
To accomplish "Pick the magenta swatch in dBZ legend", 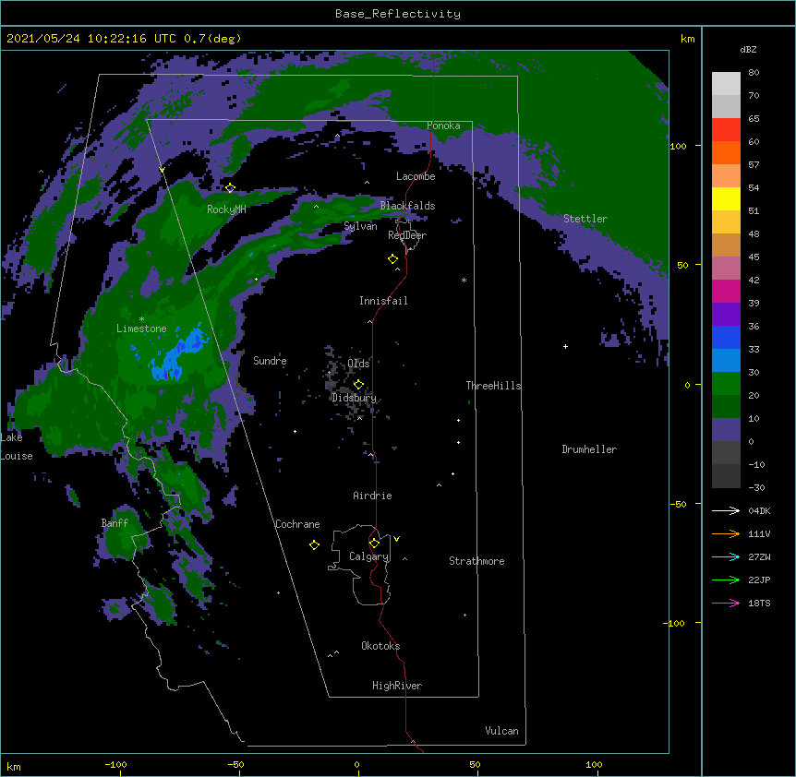I will pos(726,291).
